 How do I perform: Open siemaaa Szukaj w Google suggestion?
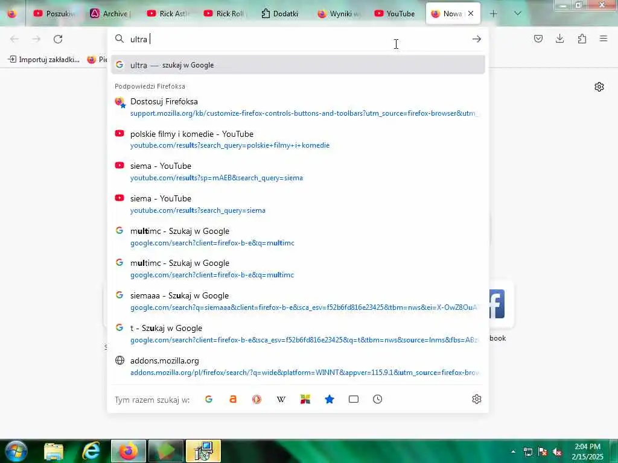[298, 301]
